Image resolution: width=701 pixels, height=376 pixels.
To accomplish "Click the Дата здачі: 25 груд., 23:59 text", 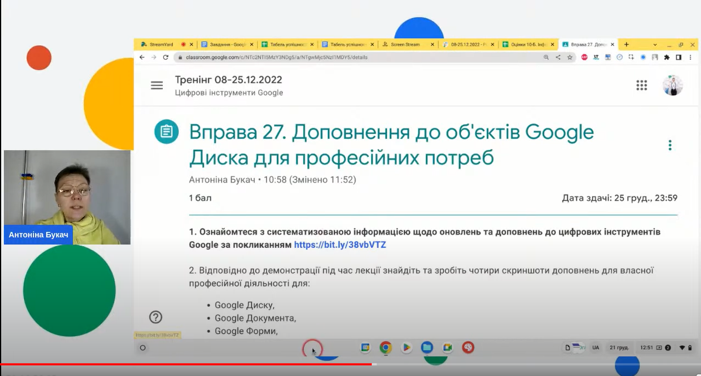I will point(620,197).
